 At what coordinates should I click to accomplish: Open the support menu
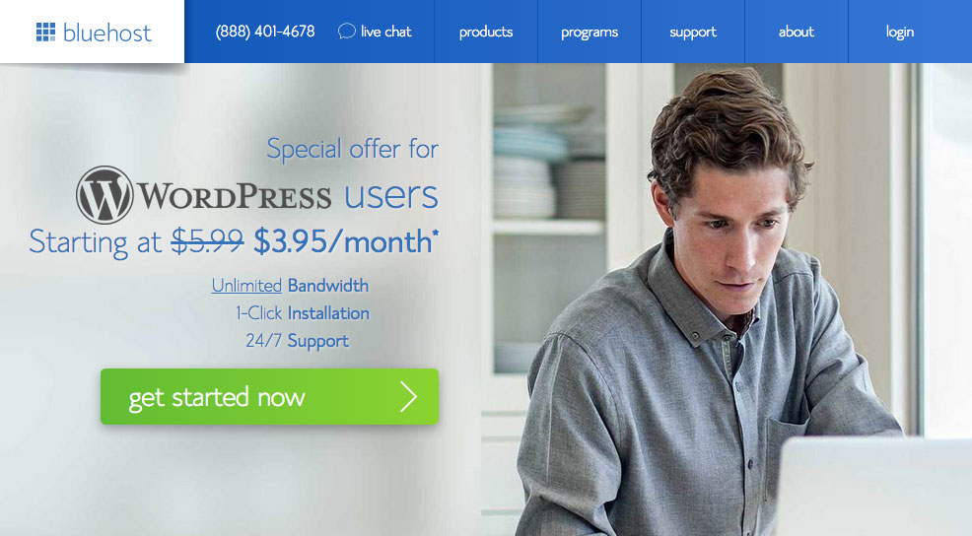click(693, 32)
